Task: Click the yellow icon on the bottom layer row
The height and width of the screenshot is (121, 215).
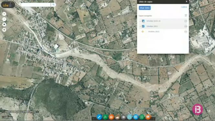Action: click(143, 32)
